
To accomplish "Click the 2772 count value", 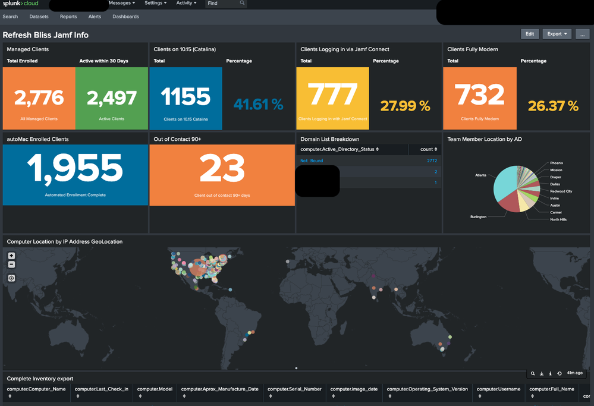I will (432, 160).
